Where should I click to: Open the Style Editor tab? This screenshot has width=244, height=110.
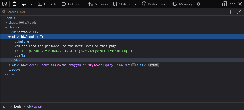pyautogui.click(x=125, y=4)
